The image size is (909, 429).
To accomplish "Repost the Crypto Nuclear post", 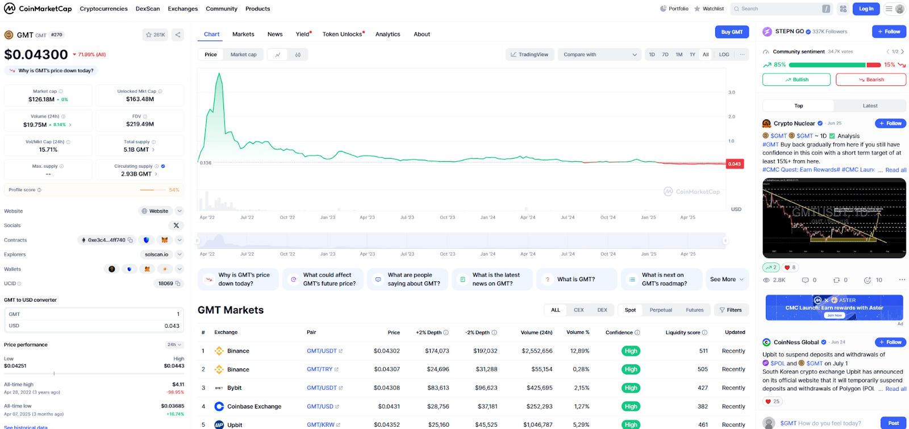I will 836,280.
